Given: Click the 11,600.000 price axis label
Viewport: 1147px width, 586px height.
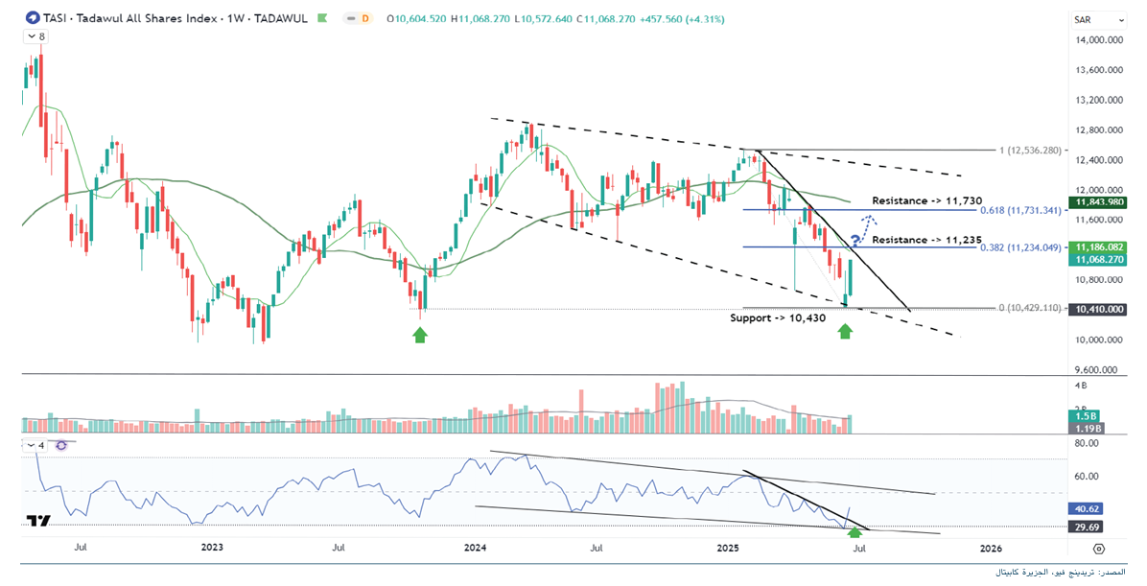Looking at the screenshot, I should click(x=1099, y=221).
